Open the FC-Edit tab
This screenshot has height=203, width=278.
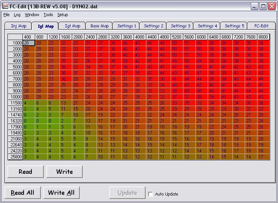[x=261, y=26]
